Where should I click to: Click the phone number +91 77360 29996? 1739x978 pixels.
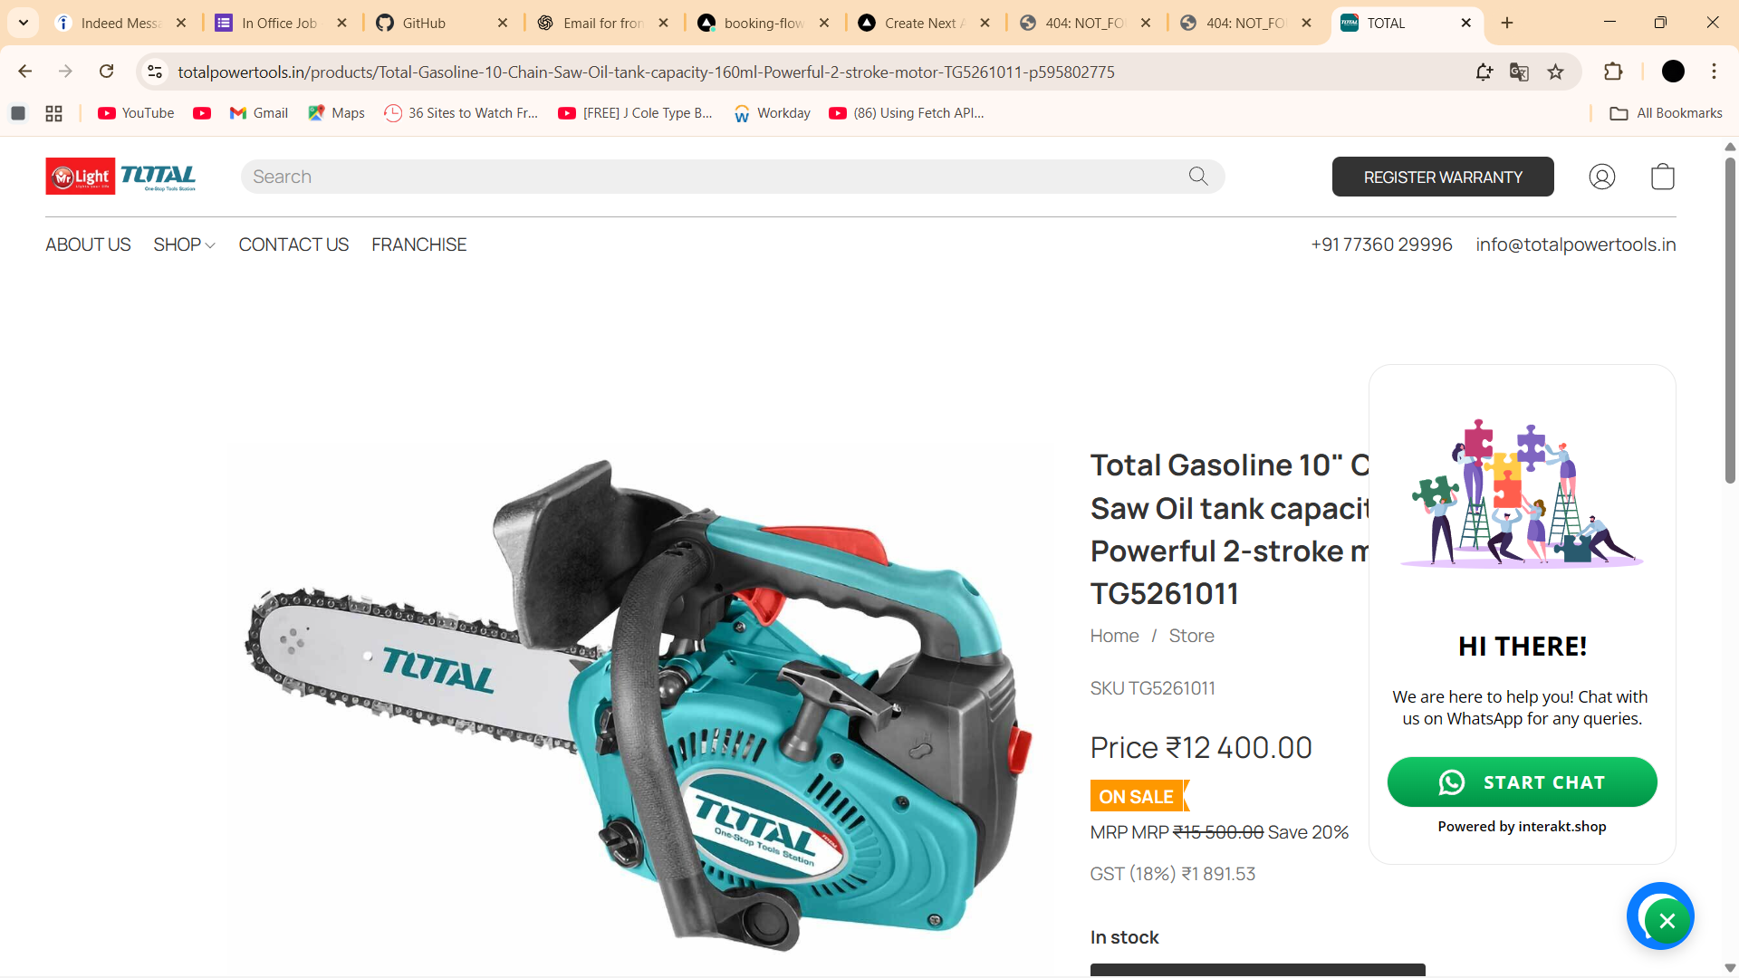pyautogui.click(x=1381, y=244)
